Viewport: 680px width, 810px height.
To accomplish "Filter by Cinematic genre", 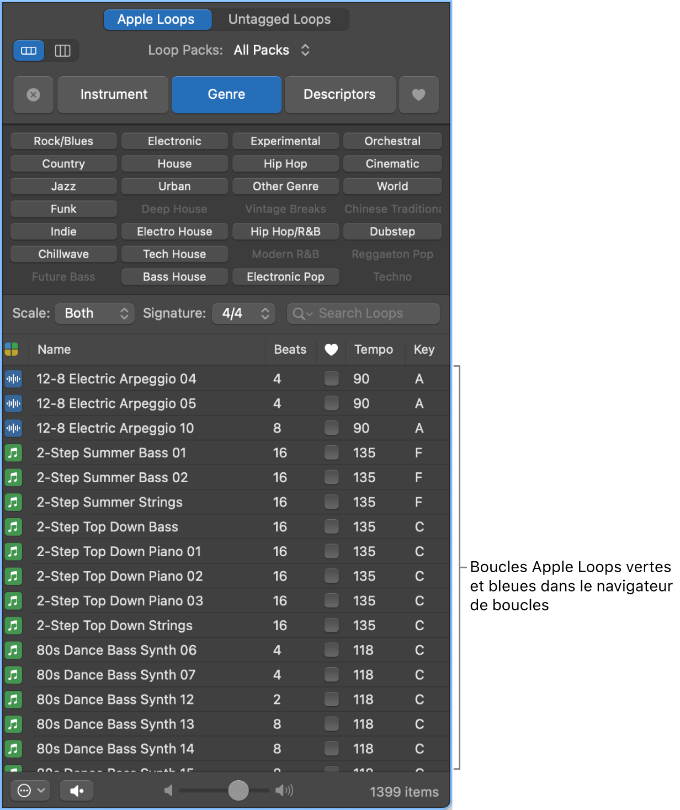I will click(x=392, y=164).
